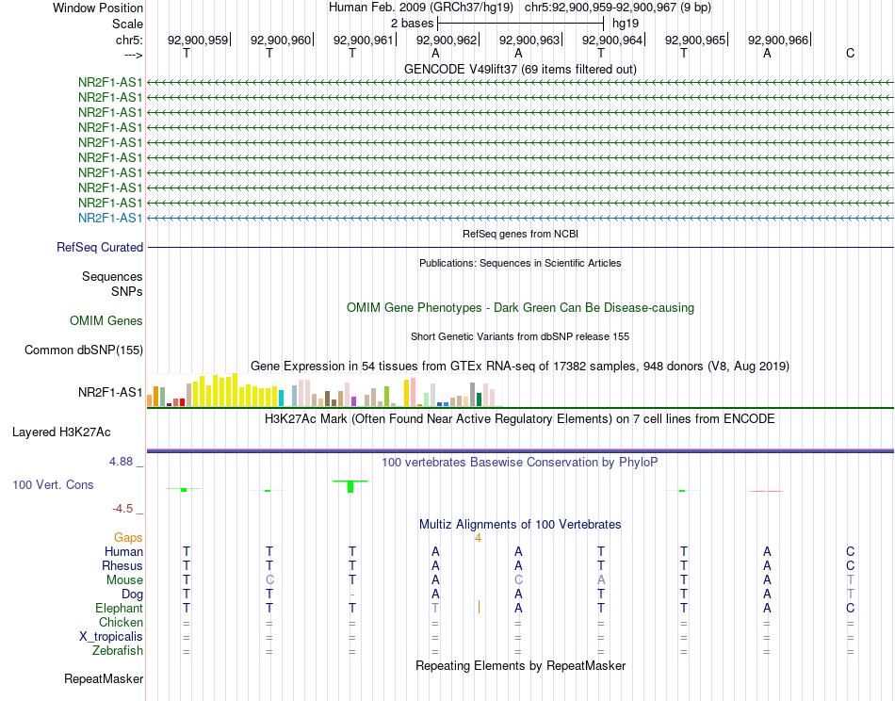Click the orange insertion bar in Elephant row
This screenshot has width=895, height=701.
[x=479, y=608]
